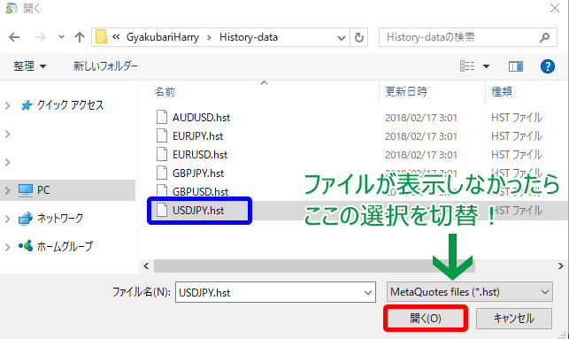This screenshot has height=339, width=569.
Task: Click the HST ファイル type of EURJPY.hst
Action: (517, 136)
